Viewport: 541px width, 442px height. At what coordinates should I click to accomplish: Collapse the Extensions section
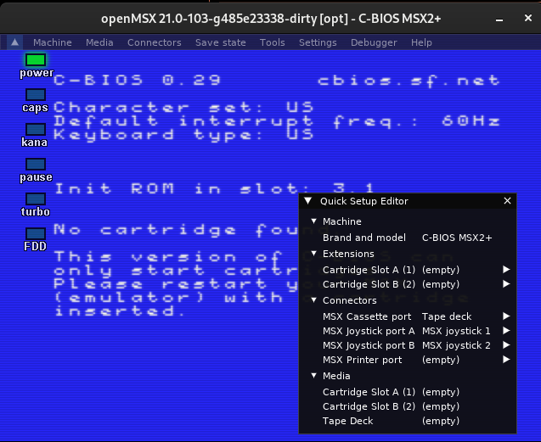(x=314, y=254)
